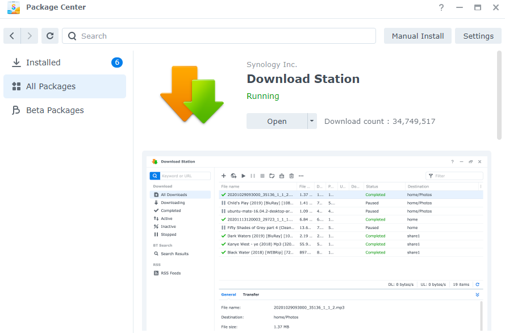The height and width of the screenshot is (333, 505).
Task: Open Download Station with Open button
Action: click(277, 121)
